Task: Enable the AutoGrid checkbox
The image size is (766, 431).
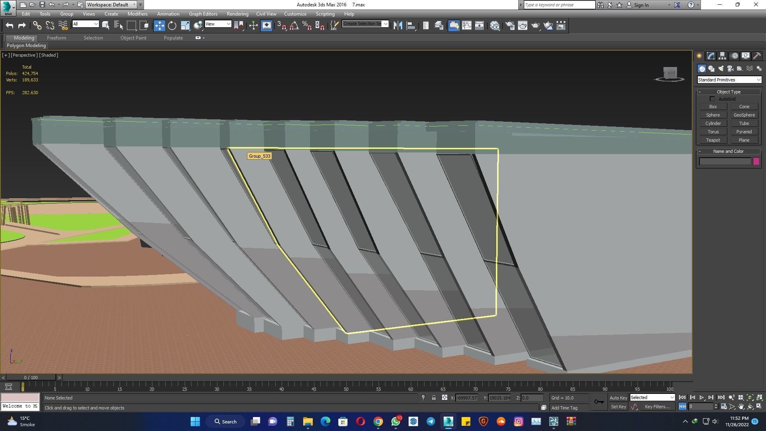Action: (x=712, y=99)
